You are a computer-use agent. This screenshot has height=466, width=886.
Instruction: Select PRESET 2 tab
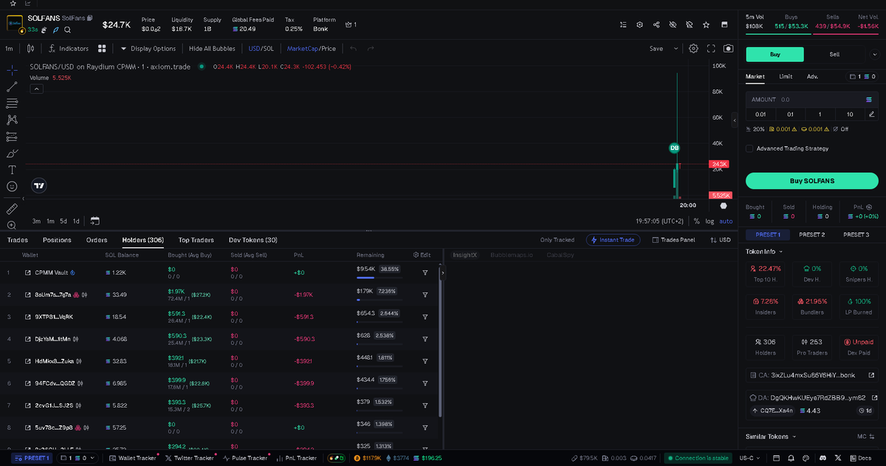point(812,234)
